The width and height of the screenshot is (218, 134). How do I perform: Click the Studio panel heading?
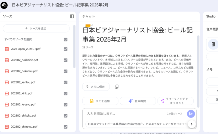click(211, 16)
